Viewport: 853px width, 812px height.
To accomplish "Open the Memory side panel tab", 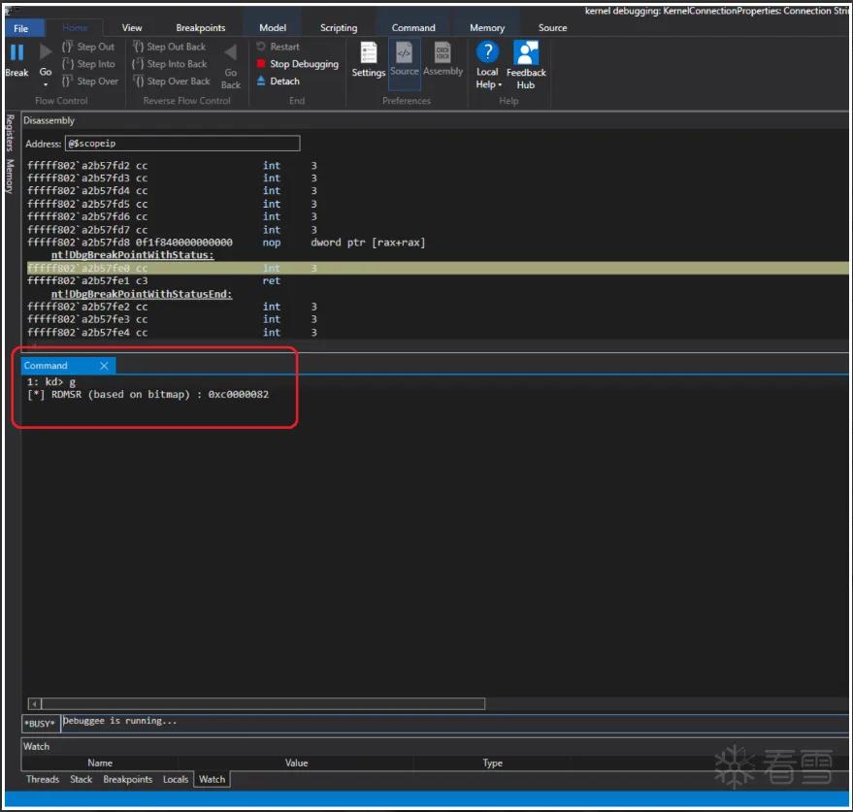I will click(10, 176).
